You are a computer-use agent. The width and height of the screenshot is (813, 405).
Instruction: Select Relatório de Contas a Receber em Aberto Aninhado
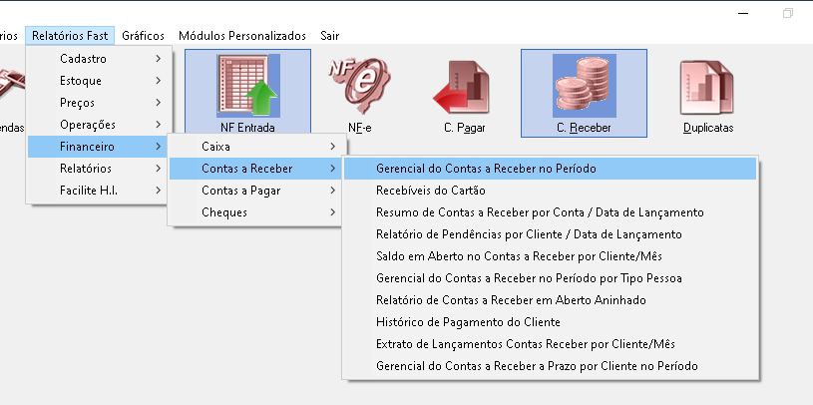click(511, 300)
